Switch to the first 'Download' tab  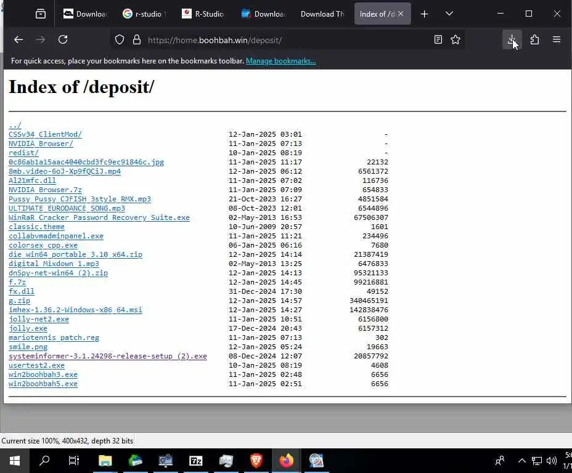click(85, 14)
